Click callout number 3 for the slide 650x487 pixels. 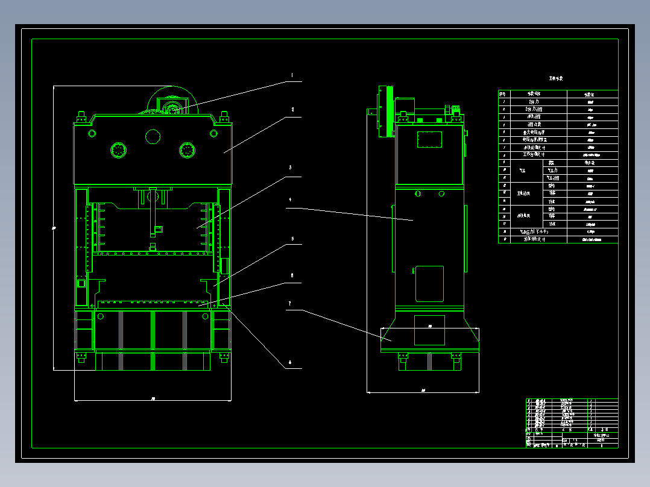click(x=290, y=168)
